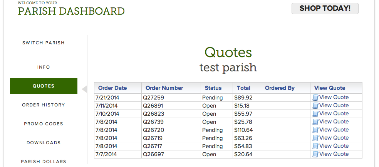Viewport: 379px width, 167px height.
Task: Sort quotes by the Status column header
Action: pos(213,88)
